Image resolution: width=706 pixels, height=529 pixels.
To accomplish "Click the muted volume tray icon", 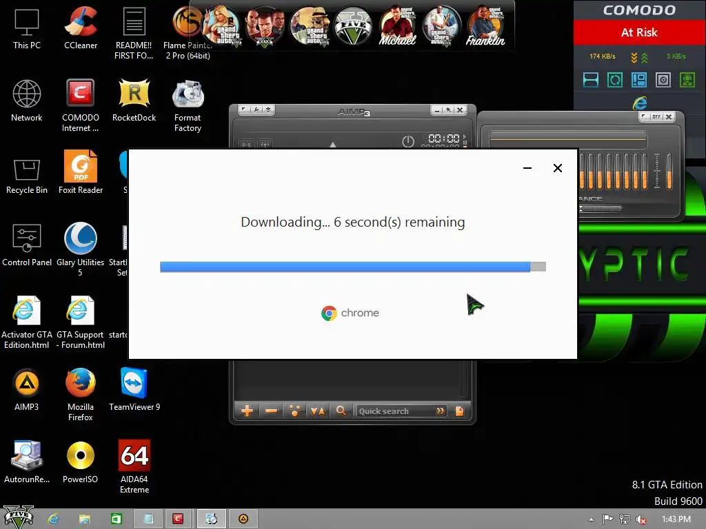I will [x=641, y=519].
